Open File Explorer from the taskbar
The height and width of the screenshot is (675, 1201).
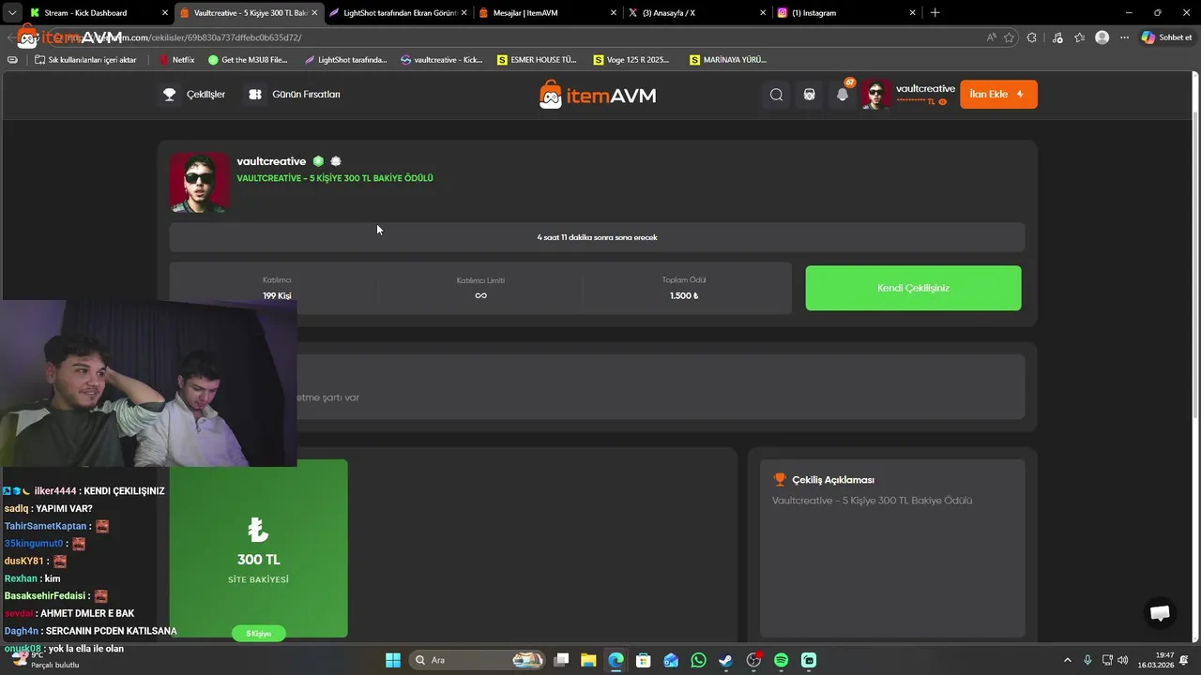click(587, 660)
